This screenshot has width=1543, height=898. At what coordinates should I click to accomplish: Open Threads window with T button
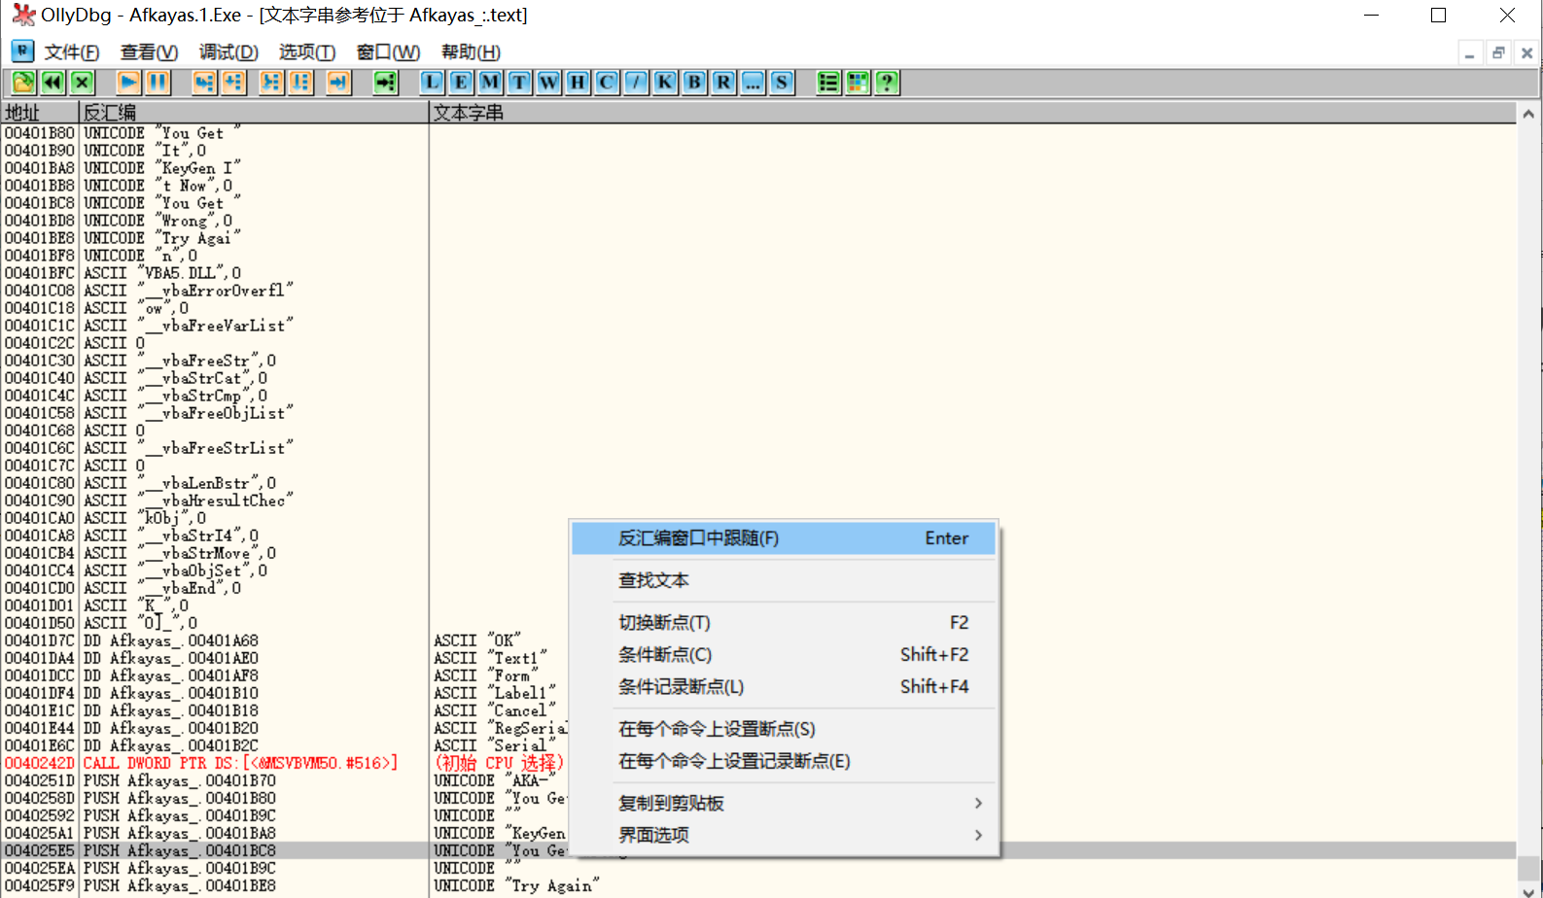click(x=519, y=83)
